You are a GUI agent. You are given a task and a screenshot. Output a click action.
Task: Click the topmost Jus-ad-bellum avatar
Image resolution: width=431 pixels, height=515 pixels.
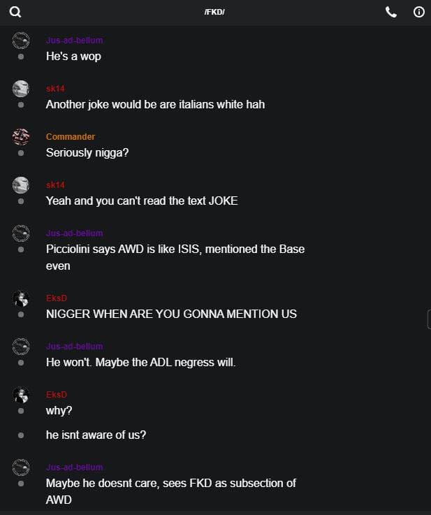click(21, 40)
